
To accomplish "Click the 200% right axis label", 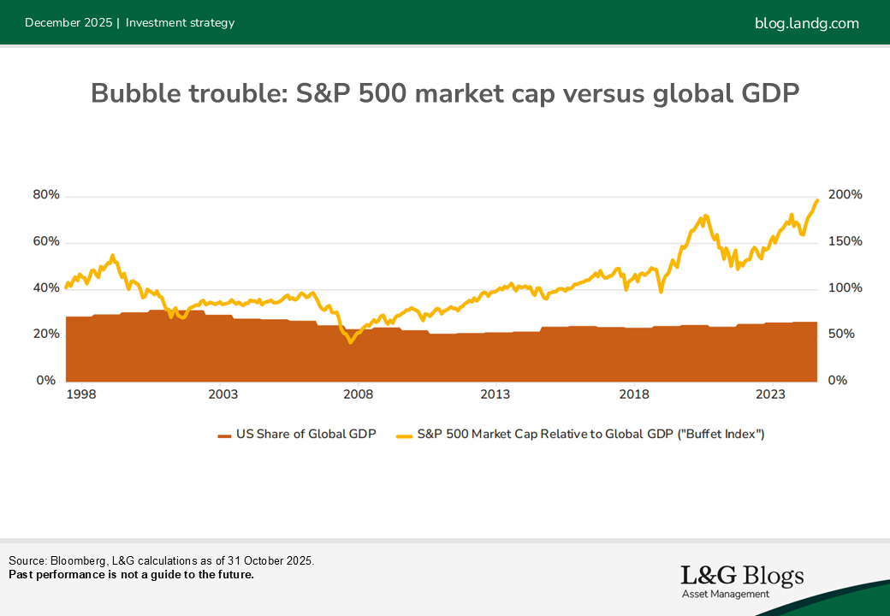I will pyautogui.click(x=846, y=195).
